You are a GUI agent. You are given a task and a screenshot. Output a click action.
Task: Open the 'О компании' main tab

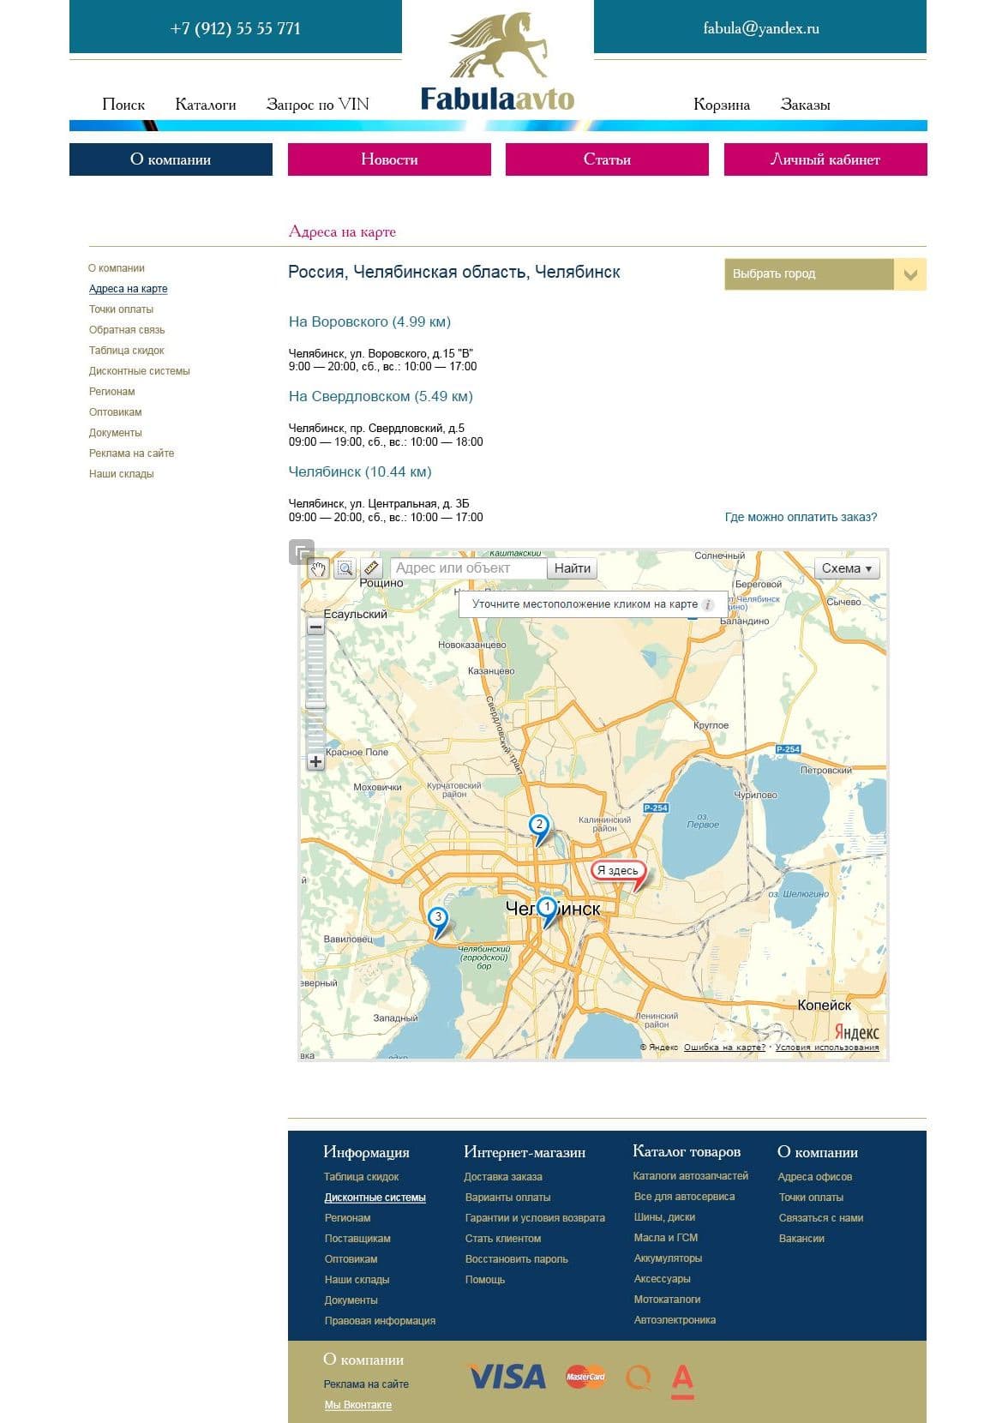tap(171, 159)
